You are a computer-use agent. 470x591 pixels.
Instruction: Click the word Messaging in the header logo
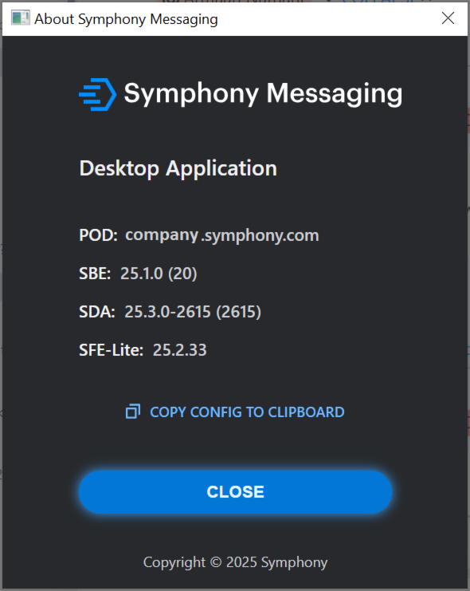coord(335,93)
